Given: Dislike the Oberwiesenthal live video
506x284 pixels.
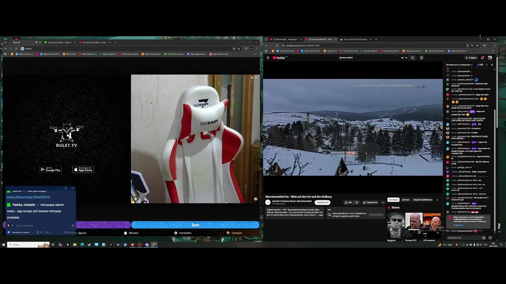Looking at the screenshot, I should click(357, 202).
